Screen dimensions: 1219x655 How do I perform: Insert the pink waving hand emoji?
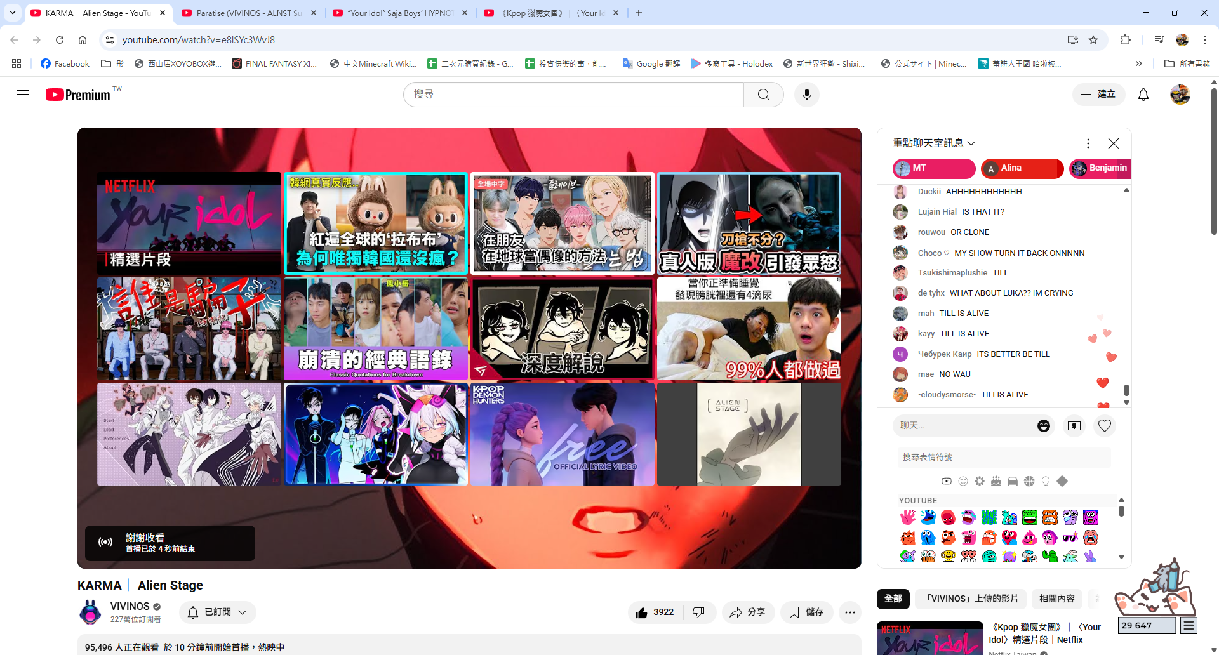pos(908,517)
